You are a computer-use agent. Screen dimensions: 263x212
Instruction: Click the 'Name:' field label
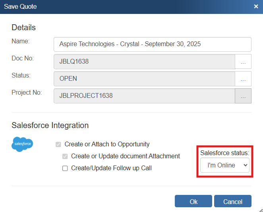[x=20, y=41]
